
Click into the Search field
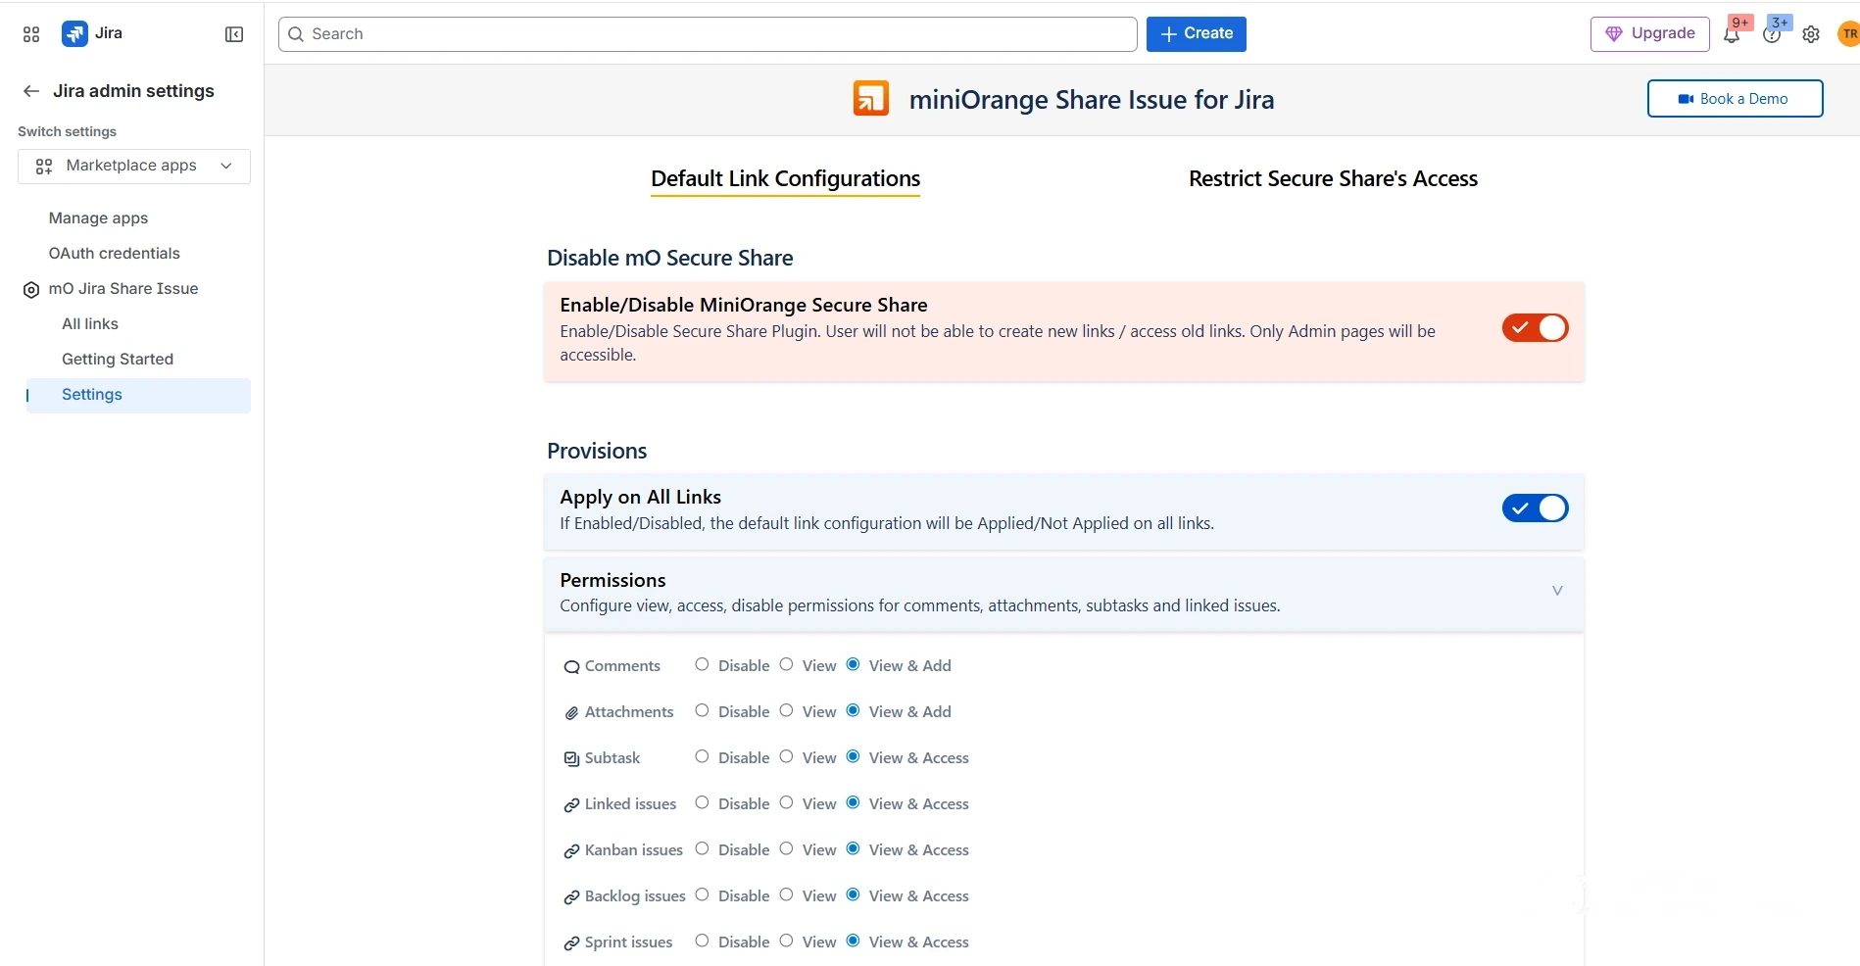click(708, 34)
